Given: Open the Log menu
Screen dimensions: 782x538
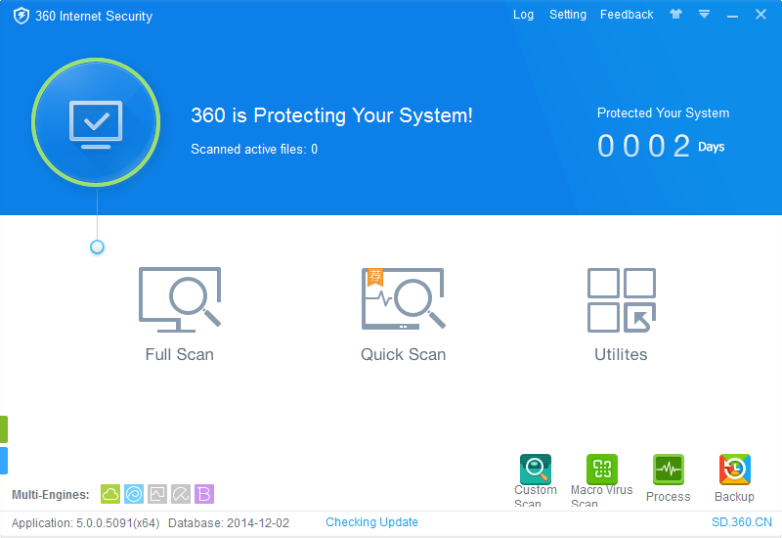Looking at the screenshot, I should tap(523, 15).
